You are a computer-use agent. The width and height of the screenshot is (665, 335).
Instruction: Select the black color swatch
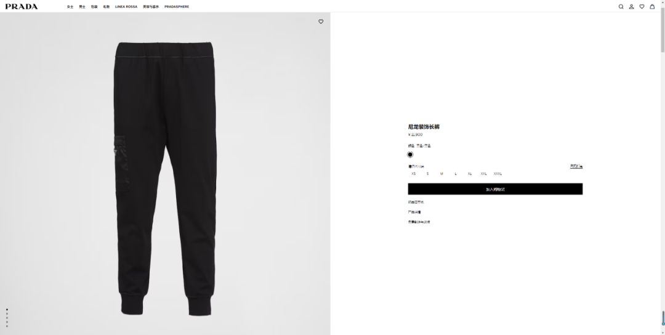pos(410,155)
